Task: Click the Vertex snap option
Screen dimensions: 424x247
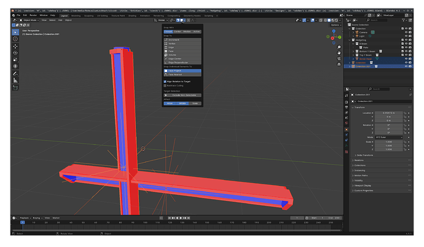Action: click(183, 44)
